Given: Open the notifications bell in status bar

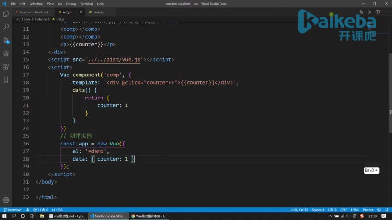Looking at the screenshot, I should coord(387,210).
